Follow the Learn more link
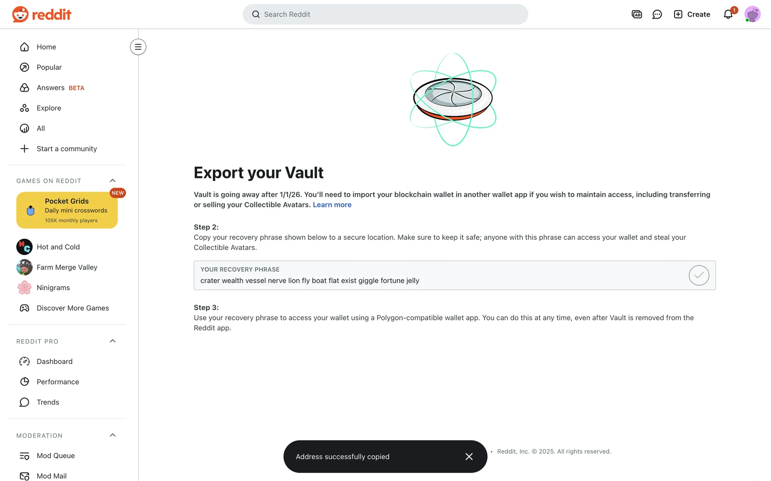 point(332,205)
